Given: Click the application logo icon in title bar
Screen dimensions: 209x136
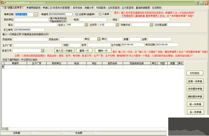Looking at the screenshot, I should click(2, 2).
